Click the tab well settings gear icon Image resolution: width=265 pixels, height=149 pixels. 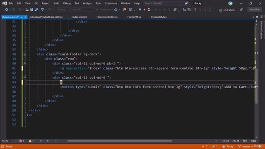(257, 17)
